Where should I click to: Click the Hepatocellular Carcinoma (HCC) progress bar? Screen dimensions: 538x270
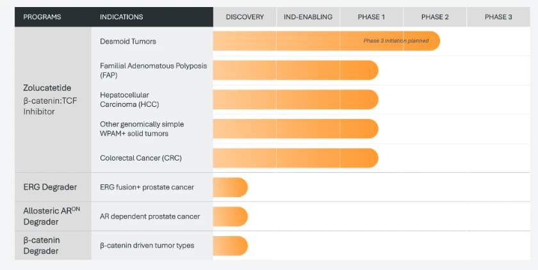(x=295, y=100)
